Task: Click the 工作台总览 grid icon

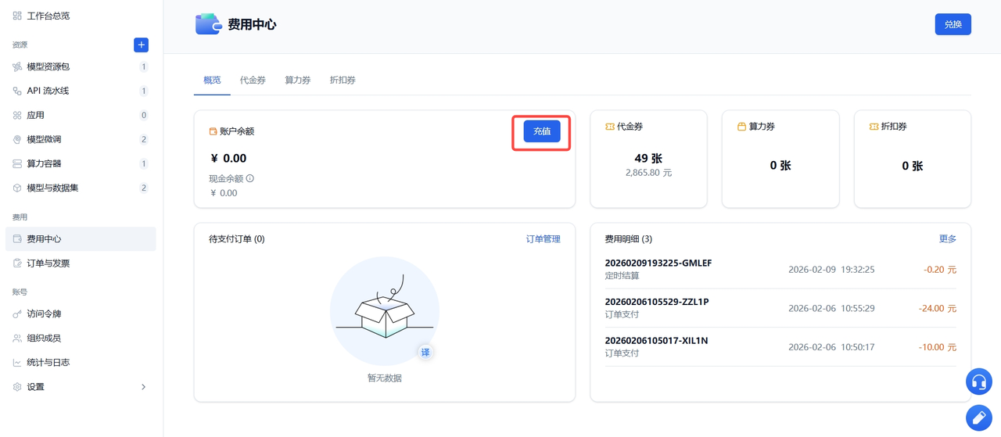Action: coord(17,16)
